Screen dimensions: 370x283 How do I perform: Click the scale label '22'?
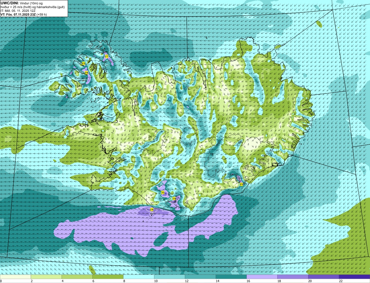pos(341,281)
